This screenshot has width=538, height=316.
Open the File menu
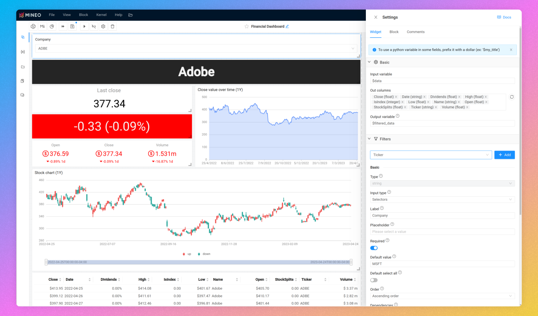point(52,15)
